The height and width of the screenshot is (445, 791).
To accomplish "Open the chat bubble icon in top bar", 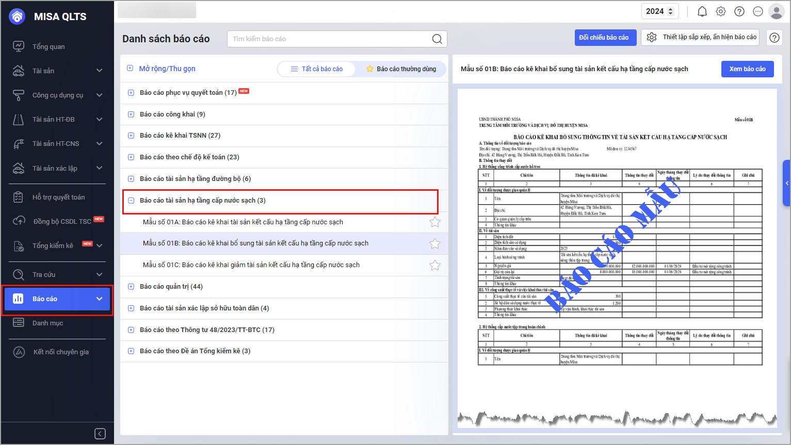I will click(758, 11).
